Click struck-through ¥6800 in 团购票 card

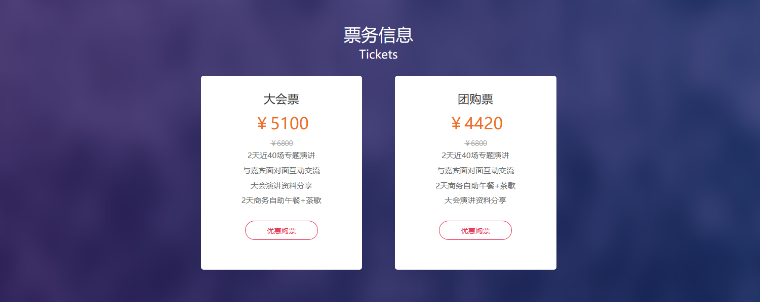(x=475, y=143)
